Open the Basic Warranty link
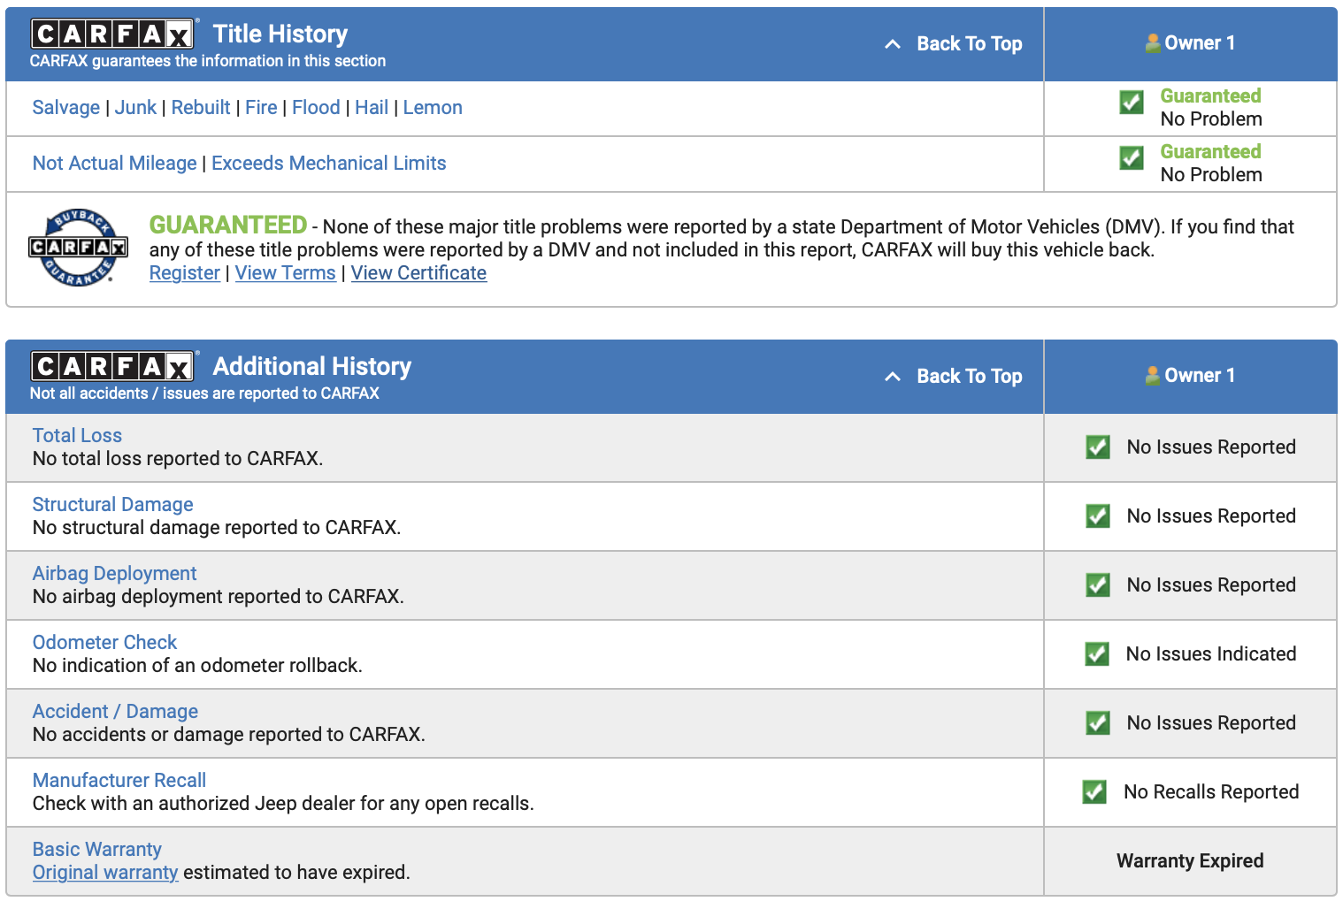The image size is (1343, 909). pyautogui.click(x=97, y=850)
